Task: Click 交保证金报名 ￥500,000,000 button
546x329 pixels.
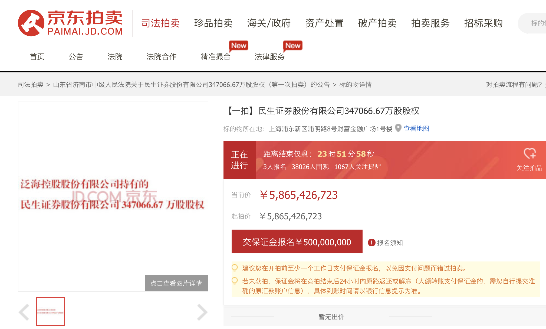Action: tap(297, 241)
